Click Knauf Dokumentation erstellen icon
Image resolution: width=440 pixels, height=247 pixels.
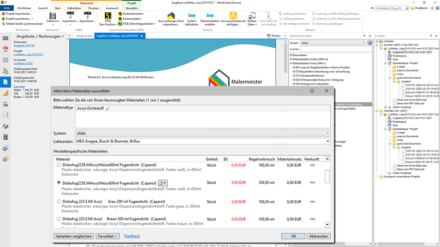point(210,16)
